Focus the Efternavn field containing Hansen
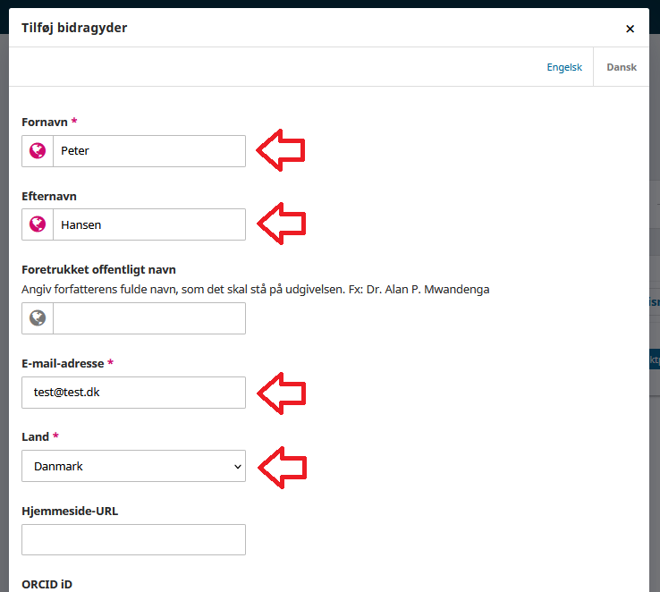The width and height of the screenshot is (660, 592). pyautogui.click(x=148, y=224)
